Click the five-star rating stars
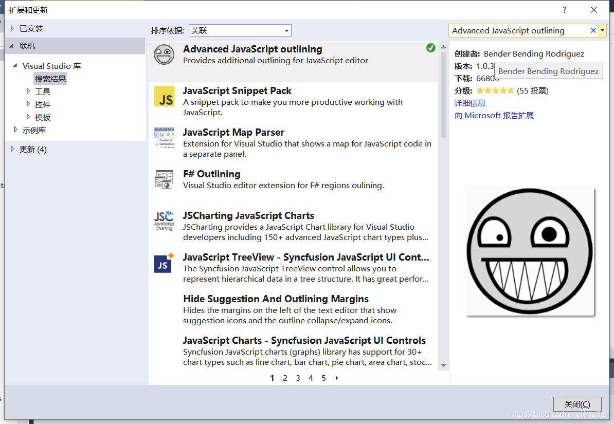This screenshot has width=614, height=424. 496,91
